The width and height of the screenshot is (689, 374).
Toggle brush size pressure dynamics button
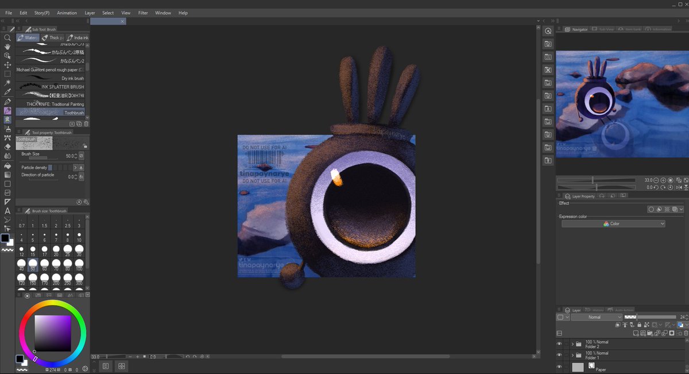(x=81, y=156)
